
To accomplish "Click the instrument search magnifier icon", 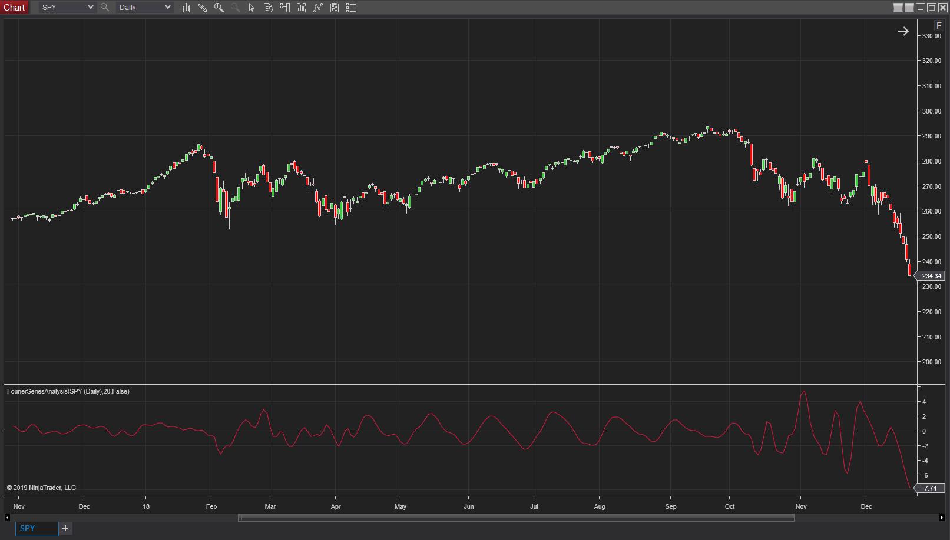I will [x=105, y=8].
